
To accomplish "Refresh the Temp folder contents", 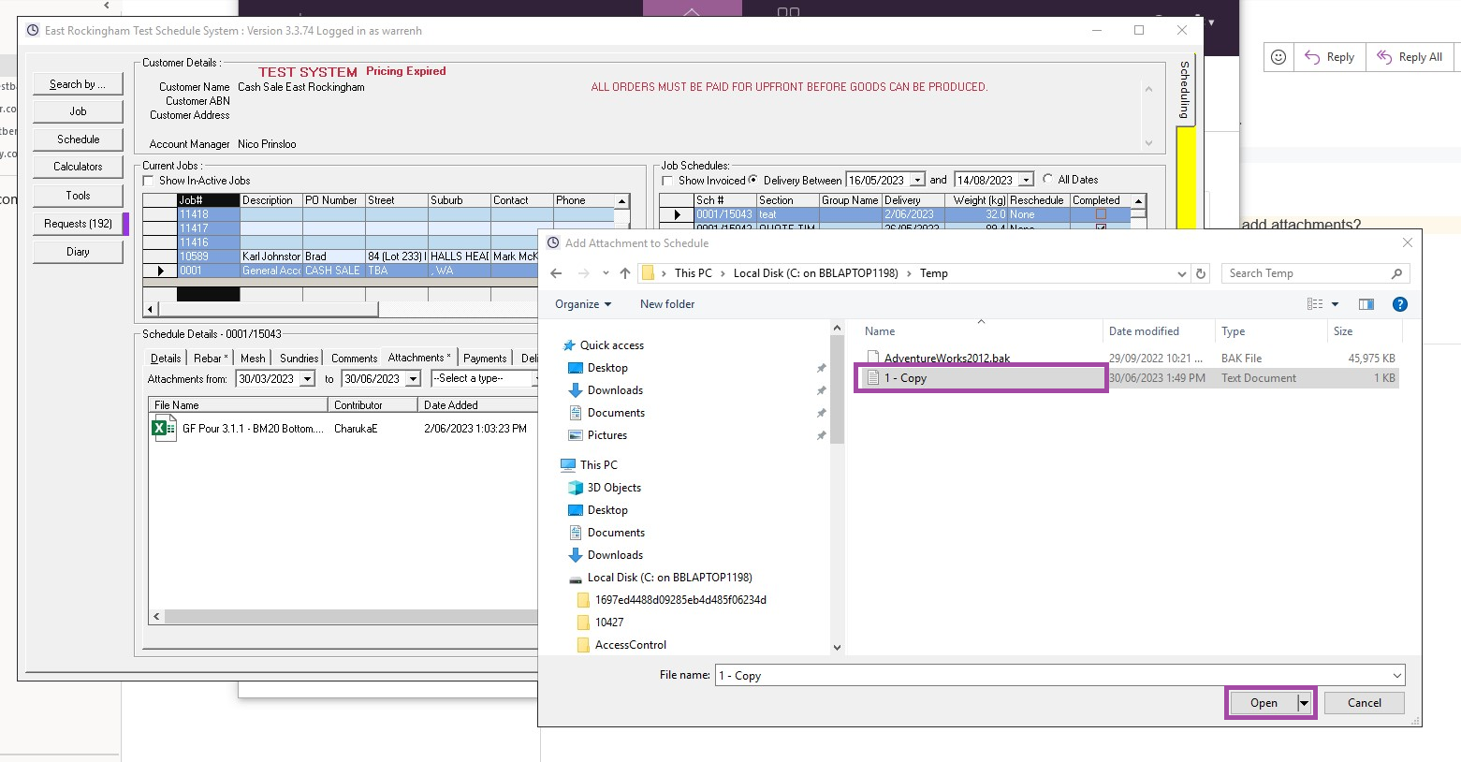I will [1201, 272].
